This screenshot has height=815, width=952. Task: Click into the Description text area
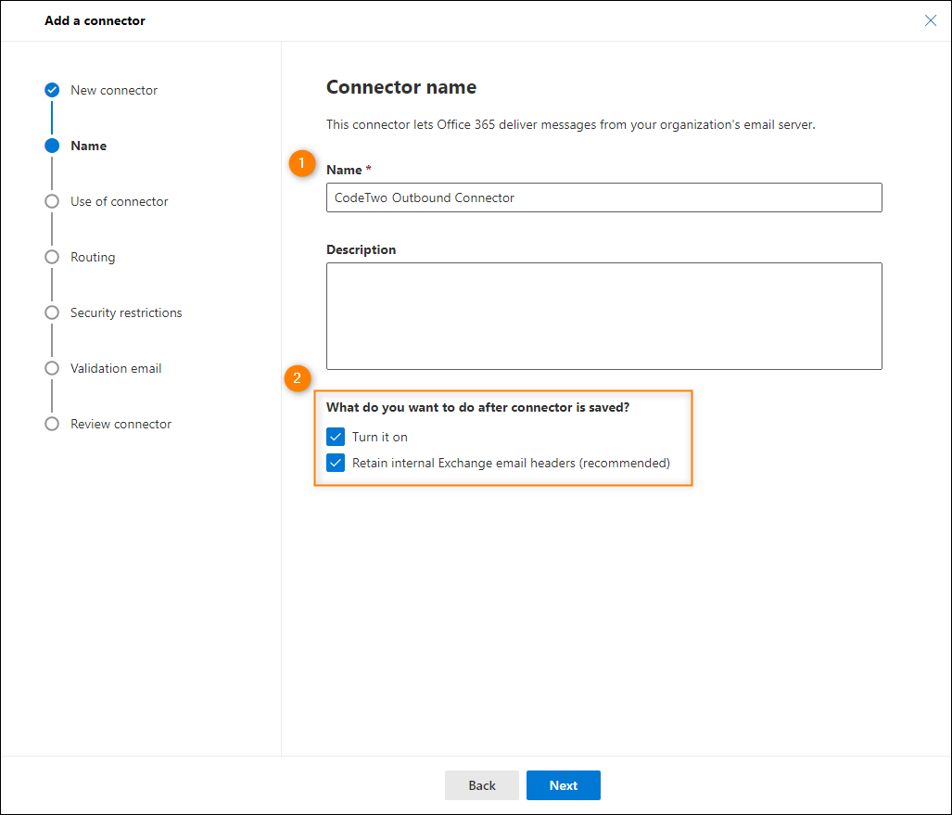604,316
